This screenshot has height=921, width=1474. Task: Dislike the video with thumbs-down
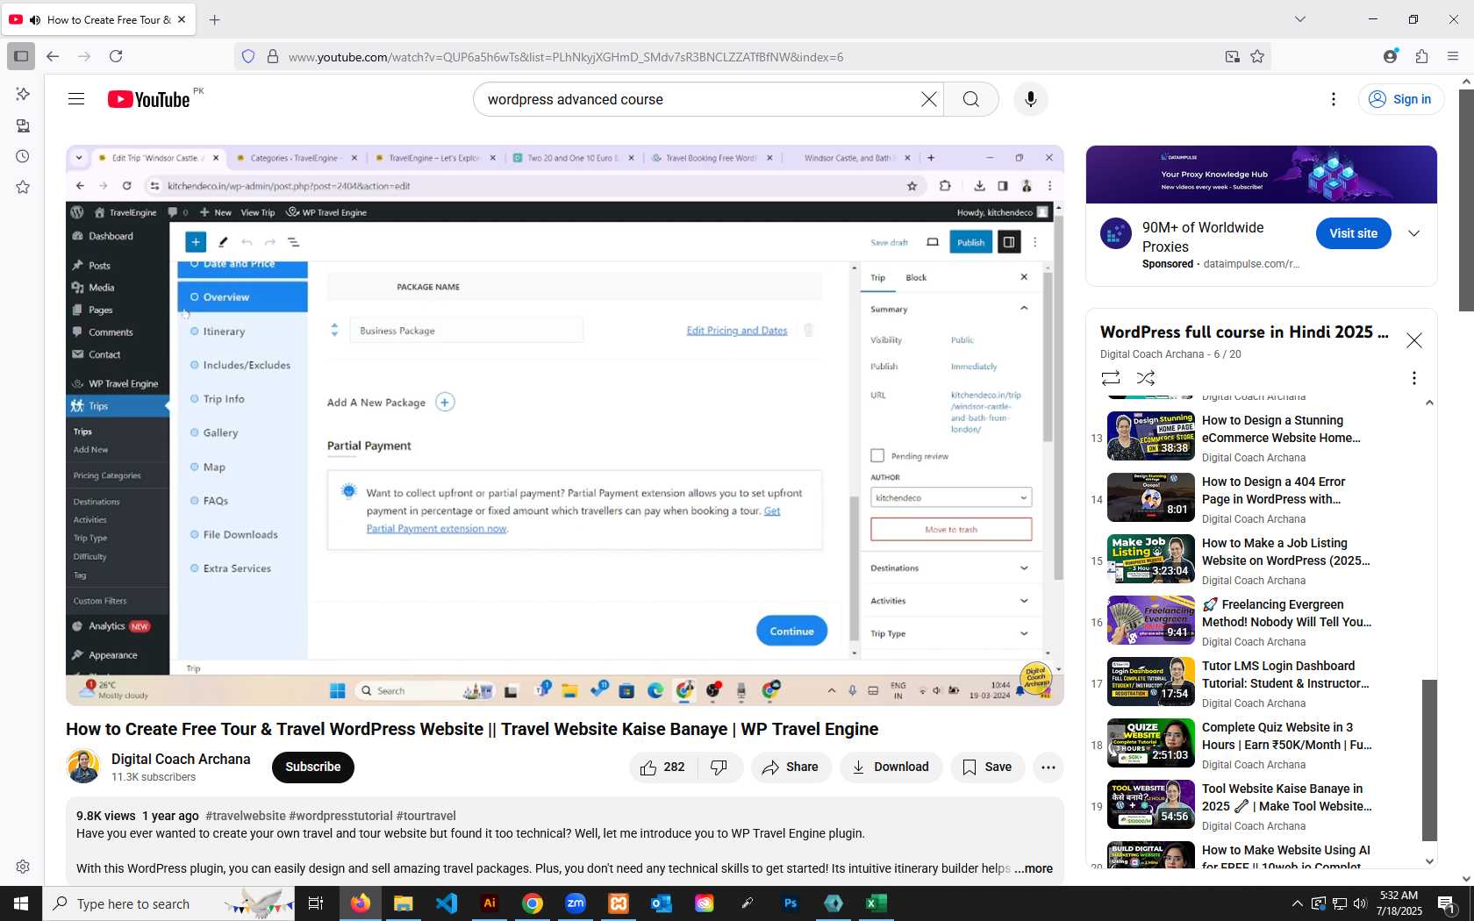pos(719,767)
